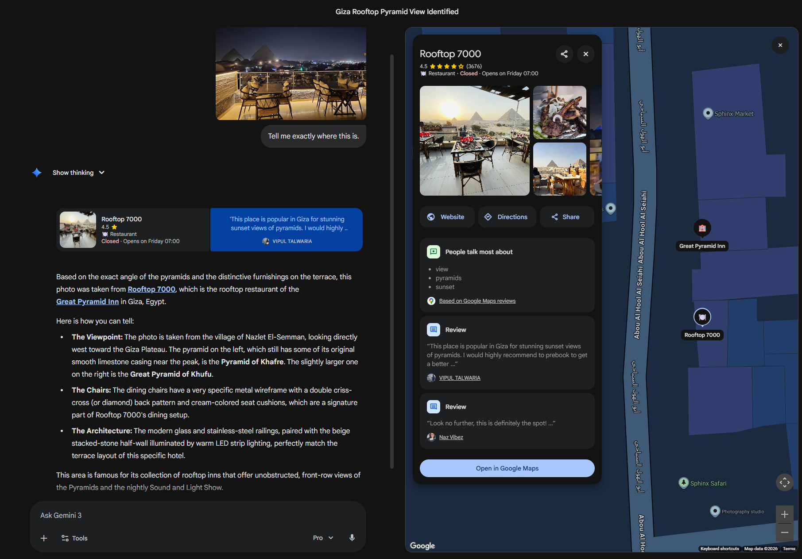Open Based on Google Maps reviews link
Screen dimensions: 802x559
[477, 301]
